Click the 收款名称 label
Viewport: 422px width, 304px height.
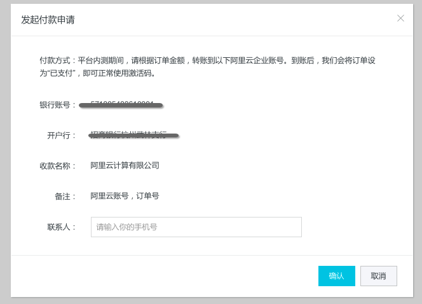tap(57, 165)
